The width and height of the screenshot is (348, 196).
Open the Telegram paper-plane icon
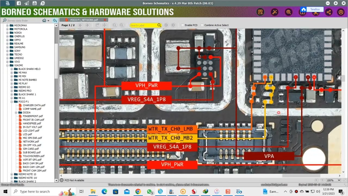click(x=26, y=3)
